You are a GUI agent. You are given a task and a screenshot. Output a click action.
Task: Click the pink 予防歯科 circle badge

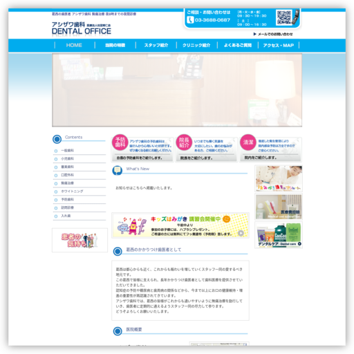coord(120,142)
